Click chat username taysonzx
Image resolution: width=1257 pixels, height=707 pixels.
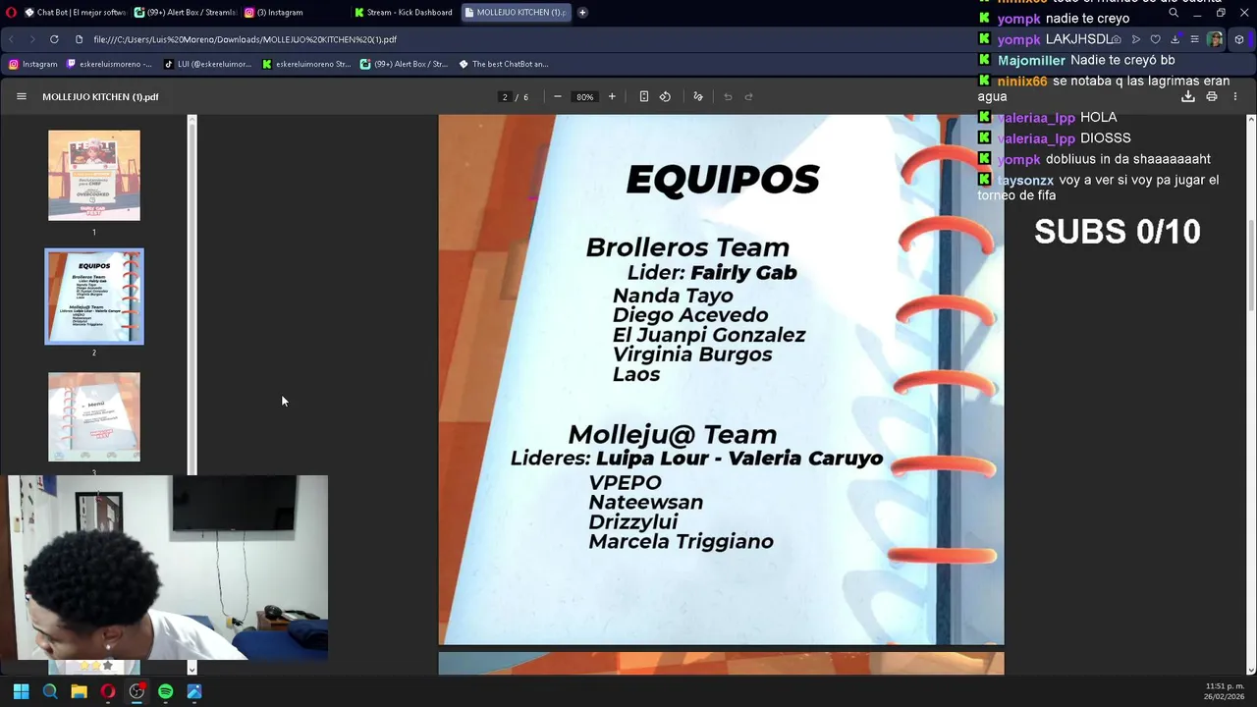pos(1025,180)
